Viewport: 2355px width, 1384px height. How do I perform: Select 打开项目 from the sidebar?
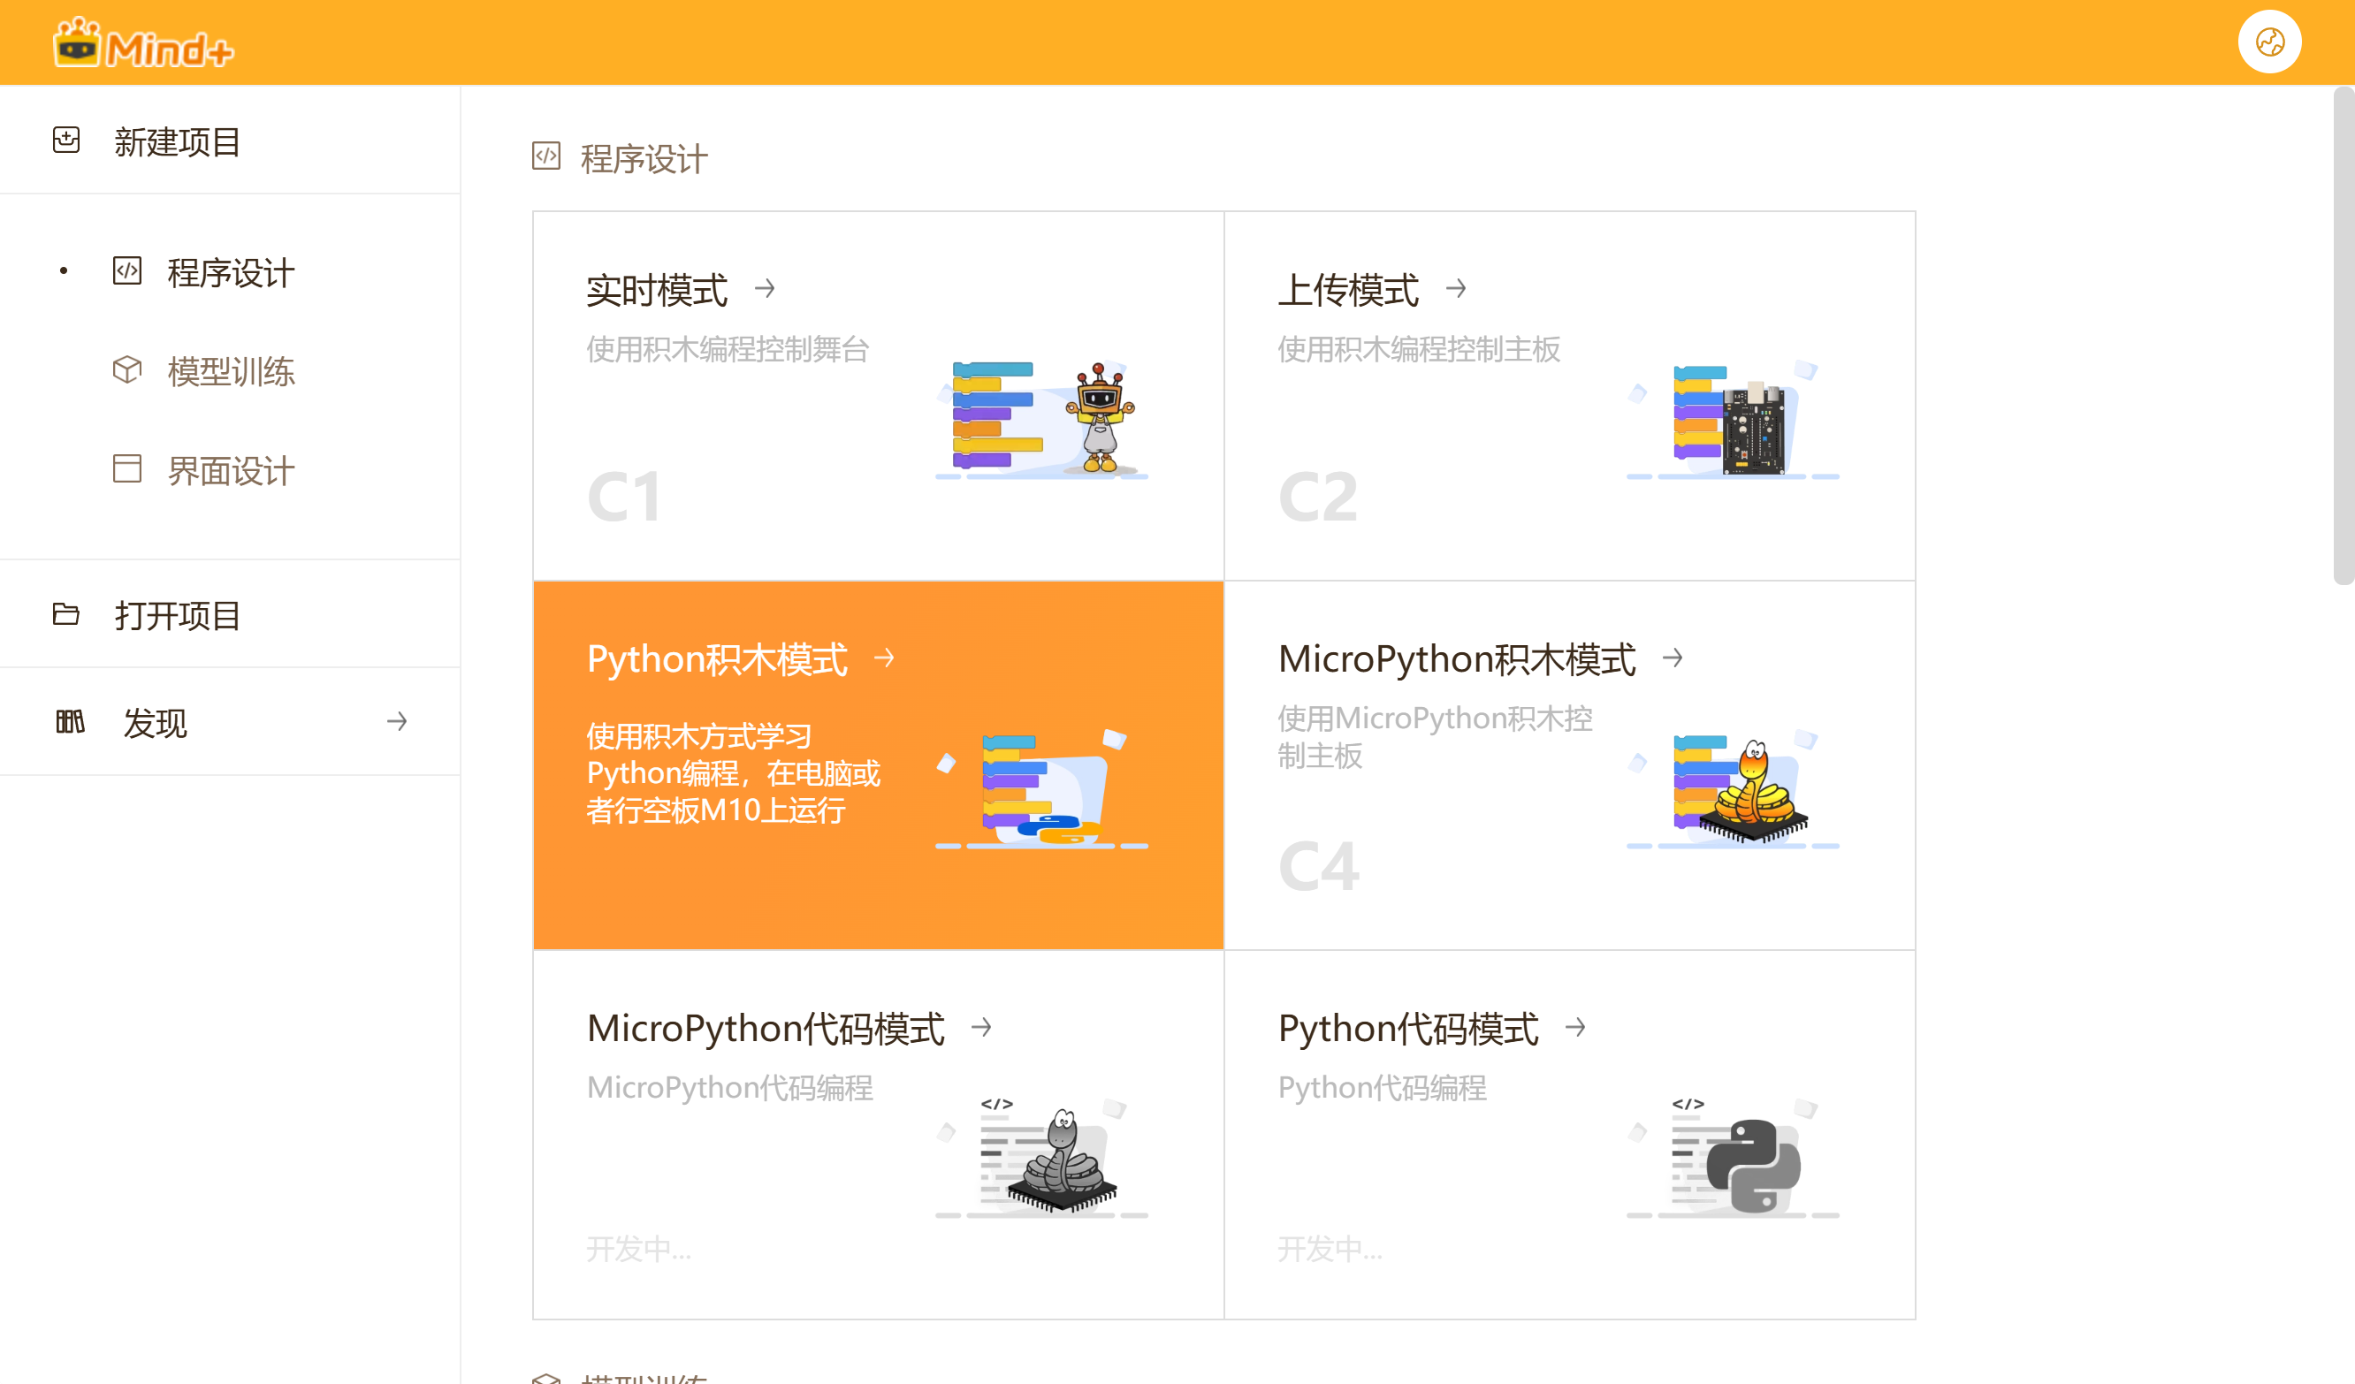click(178, 615)
